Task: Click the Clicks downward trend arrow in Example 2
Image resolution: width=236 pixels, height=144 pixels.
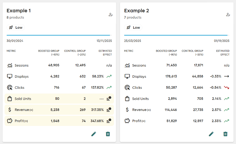Action: click(227, 88)
